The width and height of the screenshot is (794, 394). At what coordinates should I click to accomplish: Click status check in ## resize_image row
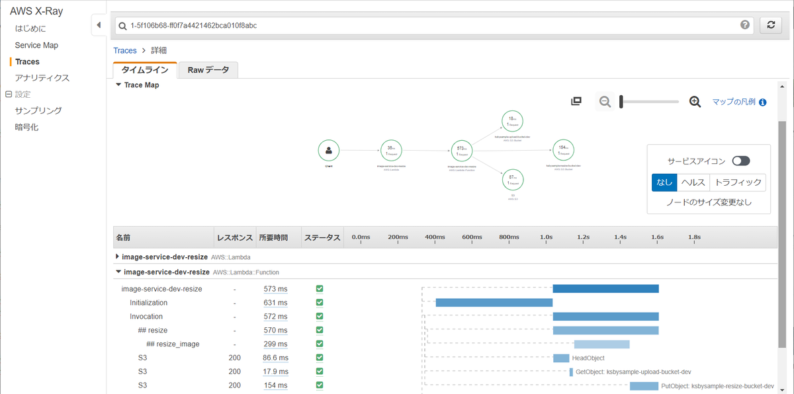(320, 344)
